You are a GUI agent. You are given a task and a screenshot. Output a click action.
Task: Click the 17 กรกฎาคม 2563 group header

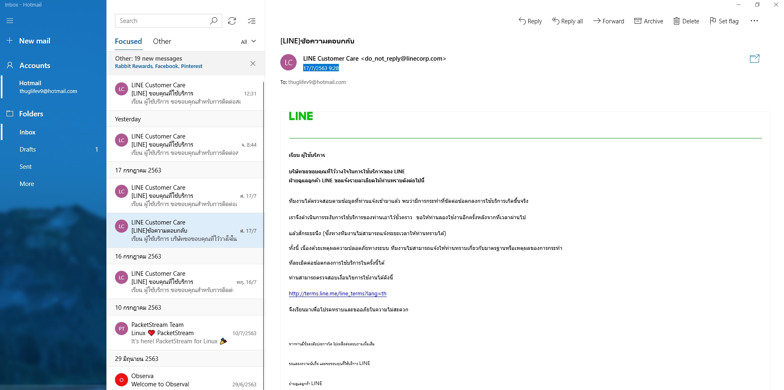click(x=185, y=170)
